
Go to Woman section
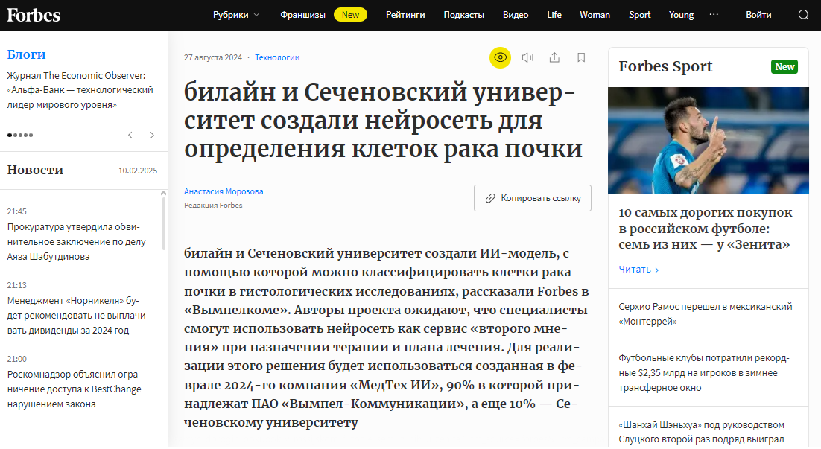pyautogui.click(x=595, y=15)
